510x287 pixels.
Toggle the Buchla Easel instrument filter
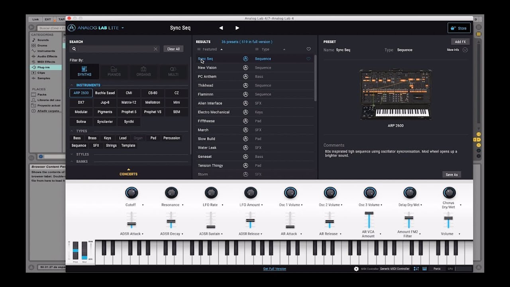[105, 93]
